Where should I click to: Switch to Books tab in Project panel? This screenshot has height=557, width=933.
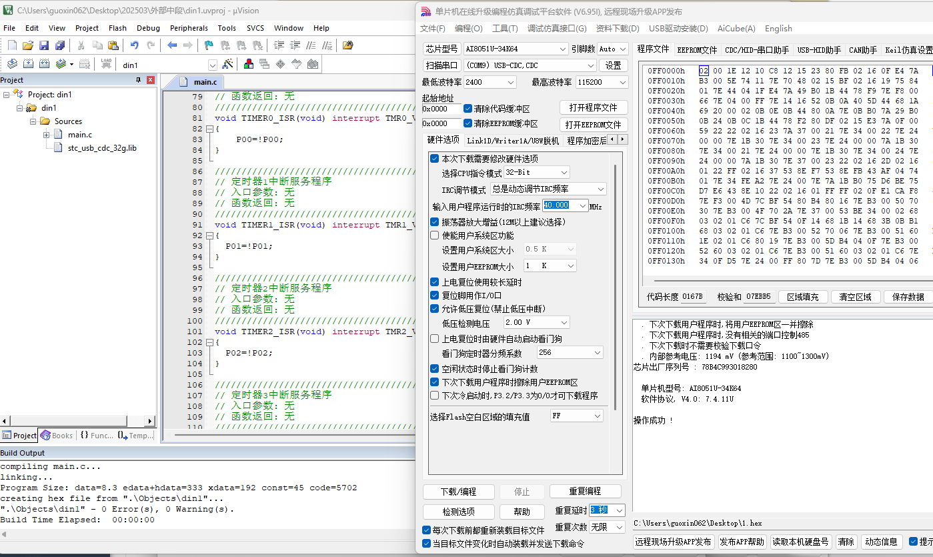click(x=57, y=436)
